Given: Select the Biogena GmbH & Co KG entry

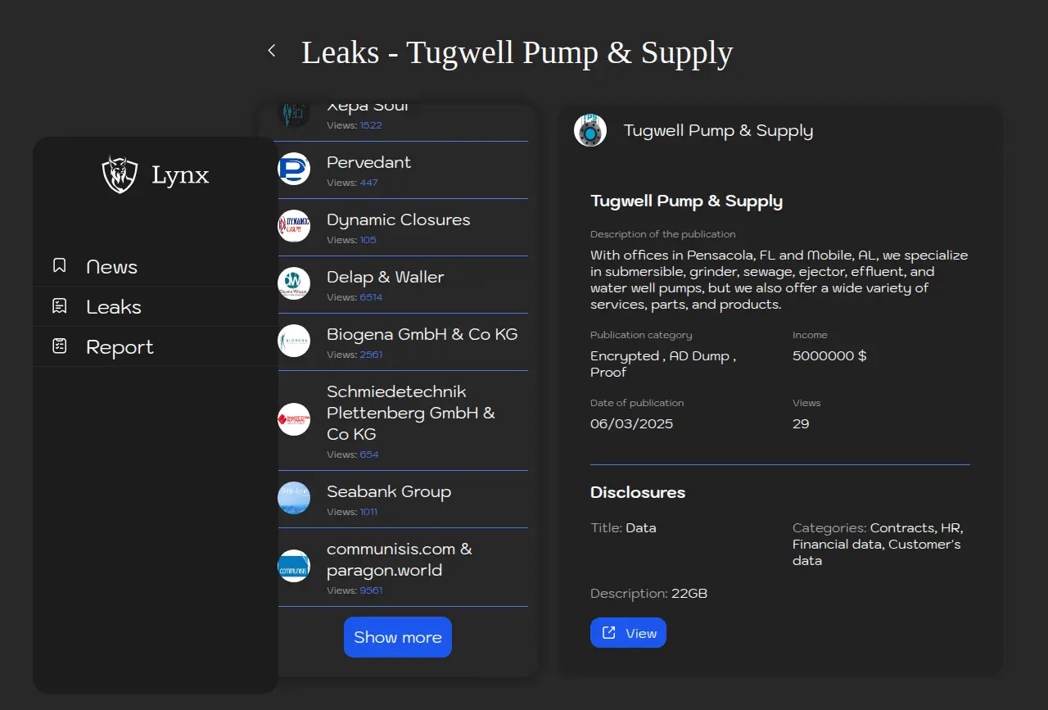Looking at the screenshot, I should click(x=422, y=335).
